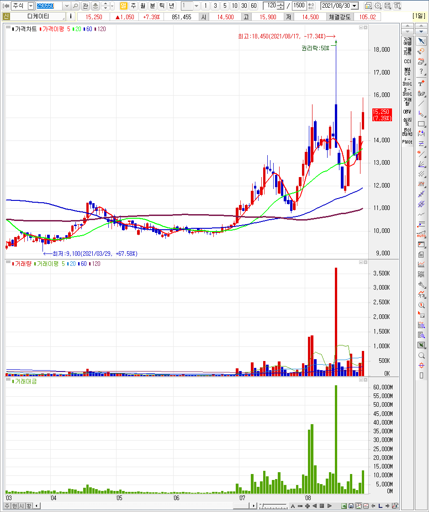The image size is (429, 512).
Task: Click the Excel export icon in right toolbar
Action: click(422, 345)
